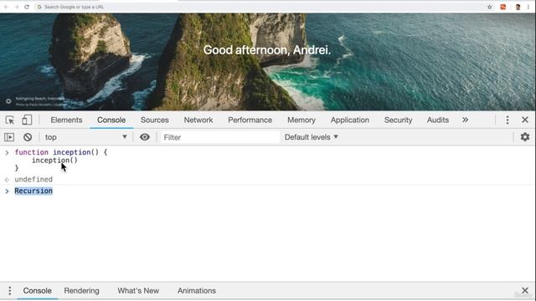Go forward with the browser forward arrow

[17, 7]
